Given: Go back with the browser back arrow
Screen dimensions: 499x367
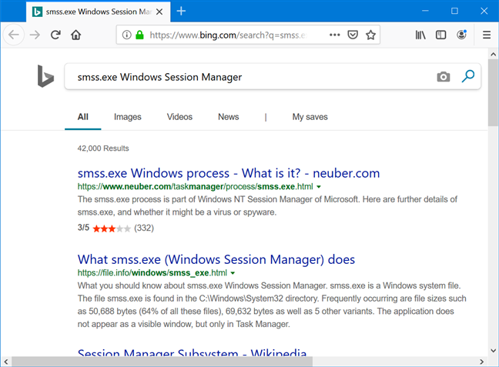Looking at the screenshot, I should tap(14, 35).
